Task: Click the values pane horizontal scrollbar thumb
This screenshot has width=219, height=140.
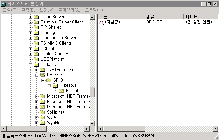Action: coord(124,129)
